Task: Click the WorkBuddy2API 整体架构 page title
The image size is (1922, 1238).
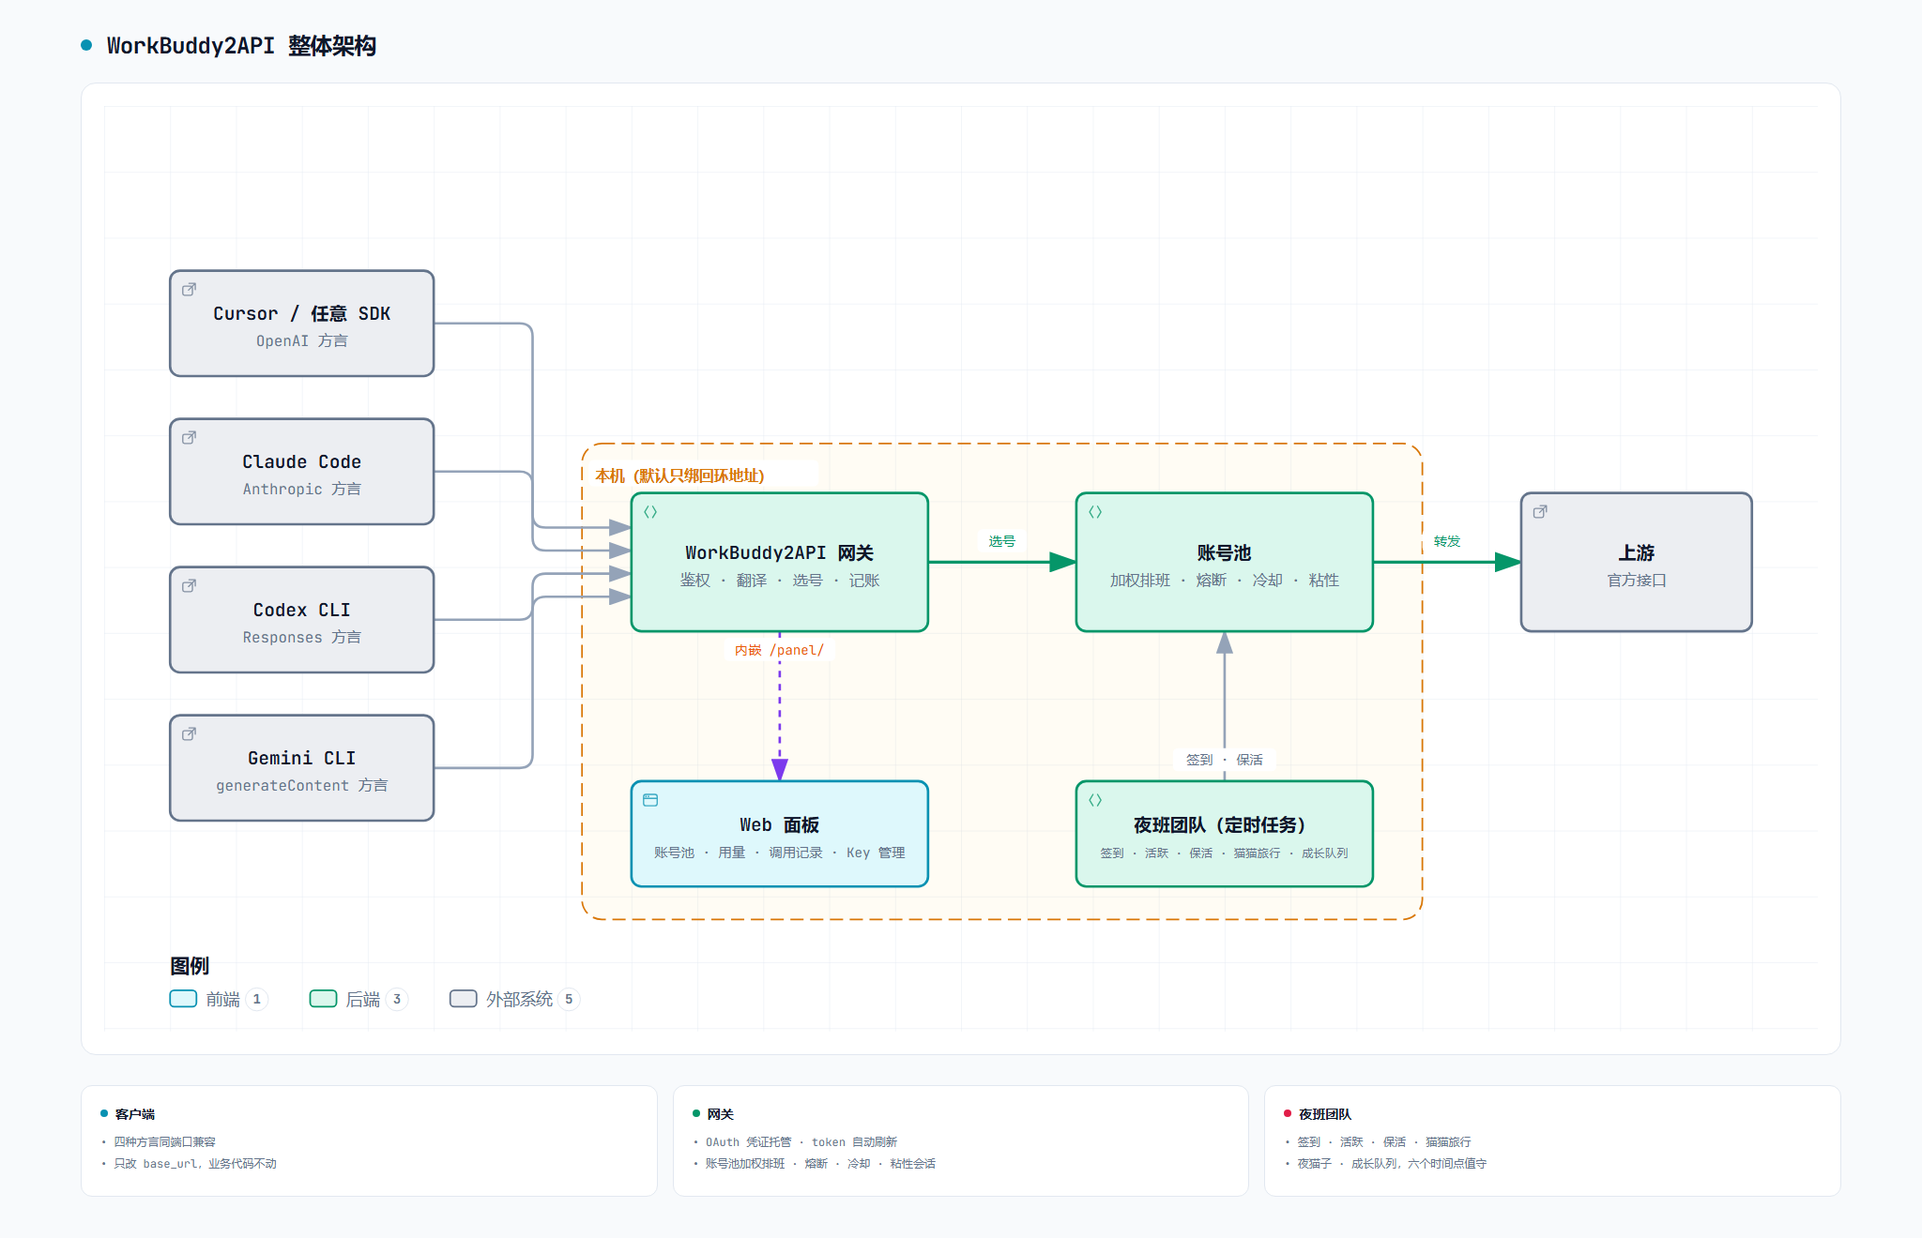Action: [241, 45]
